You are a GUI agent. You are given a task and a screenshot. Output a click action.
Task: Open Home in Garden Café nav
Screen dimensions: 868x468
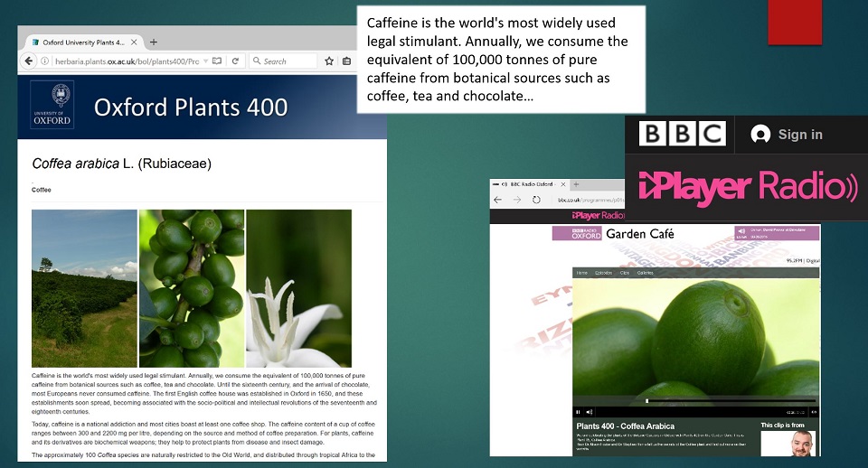[x=581, y=273]
